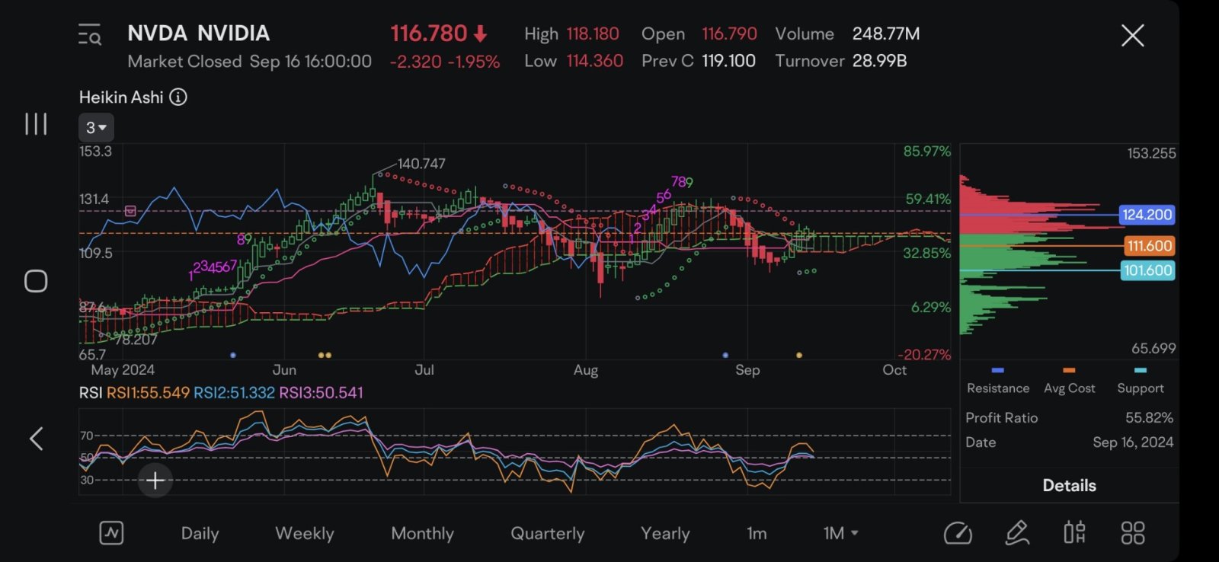Add RSI indicator with plus button
This screenshot has width=1219, height=562.
[x=155, y=481]
